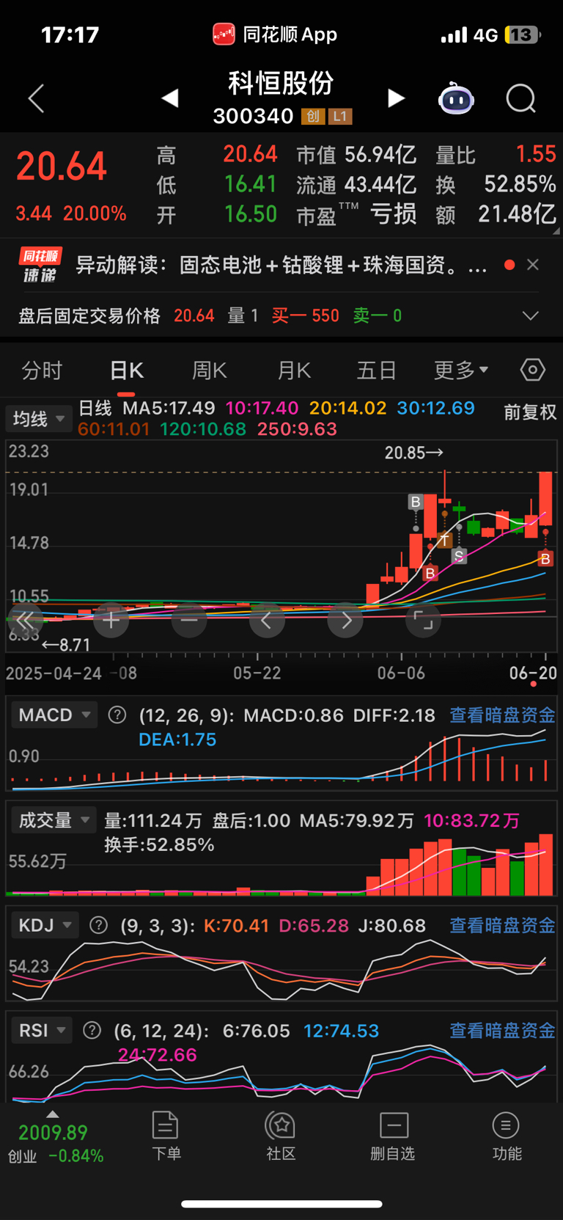
Task: Tap the gray B marker on chart
Action: [x=416, y=502]
